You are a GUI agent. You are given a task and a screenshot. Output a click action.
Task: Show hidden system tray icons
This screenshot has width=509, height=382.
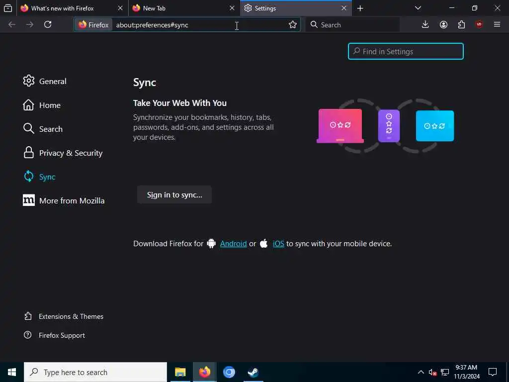pos(421,372)
